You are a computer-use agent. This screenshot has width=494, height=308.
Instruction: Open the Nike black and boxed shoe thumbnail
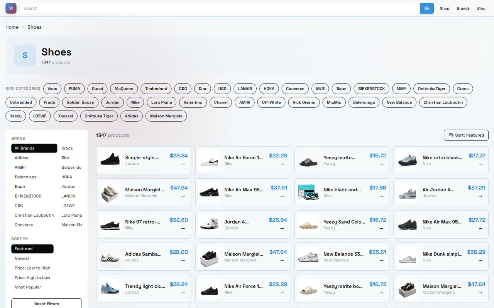pos(309,192)
